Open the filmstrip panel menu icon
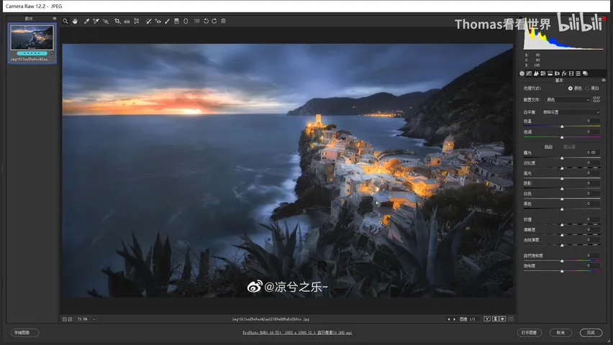The width and height of the screenshot is (613, 345). click(55, 19)
